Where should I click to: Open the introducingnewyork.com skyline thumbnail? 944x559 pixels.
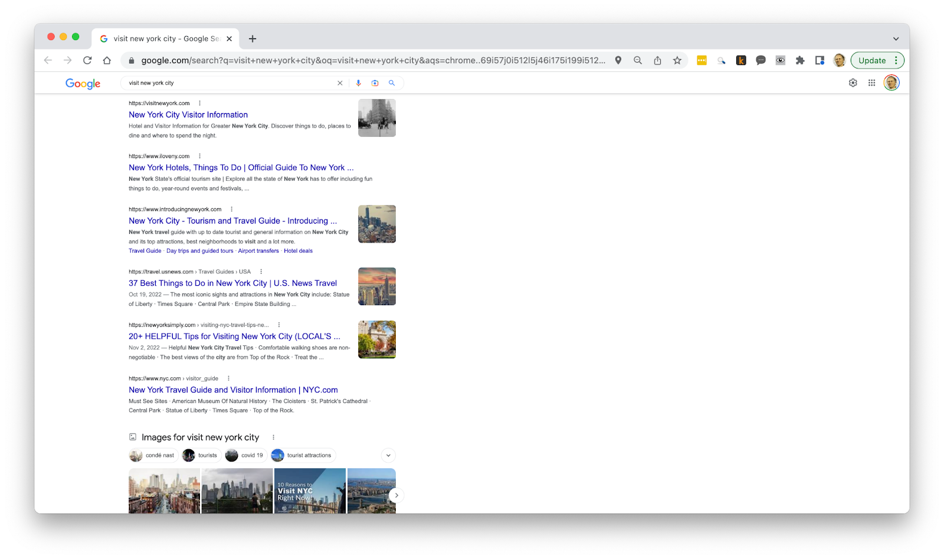[377, 224]
